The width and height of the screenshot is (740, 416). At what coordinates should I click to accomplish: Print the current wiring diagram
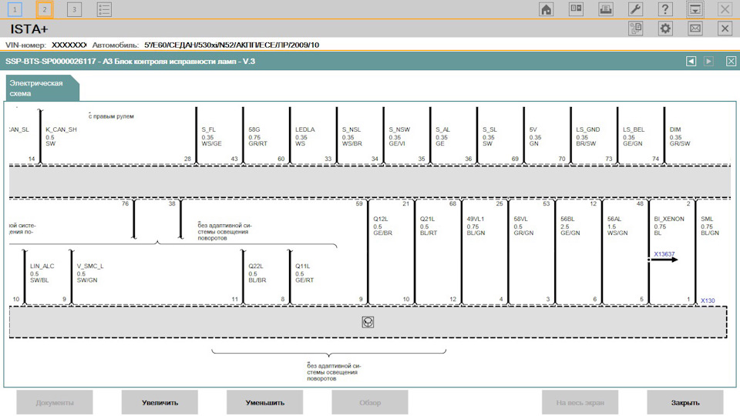point(606,9)
